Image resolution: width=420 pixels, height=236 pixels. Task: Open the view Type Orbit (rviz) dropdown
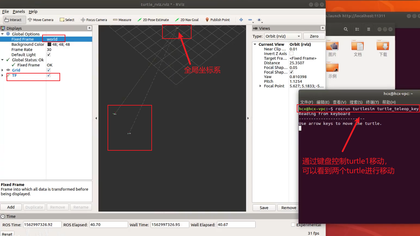(283, 36)
